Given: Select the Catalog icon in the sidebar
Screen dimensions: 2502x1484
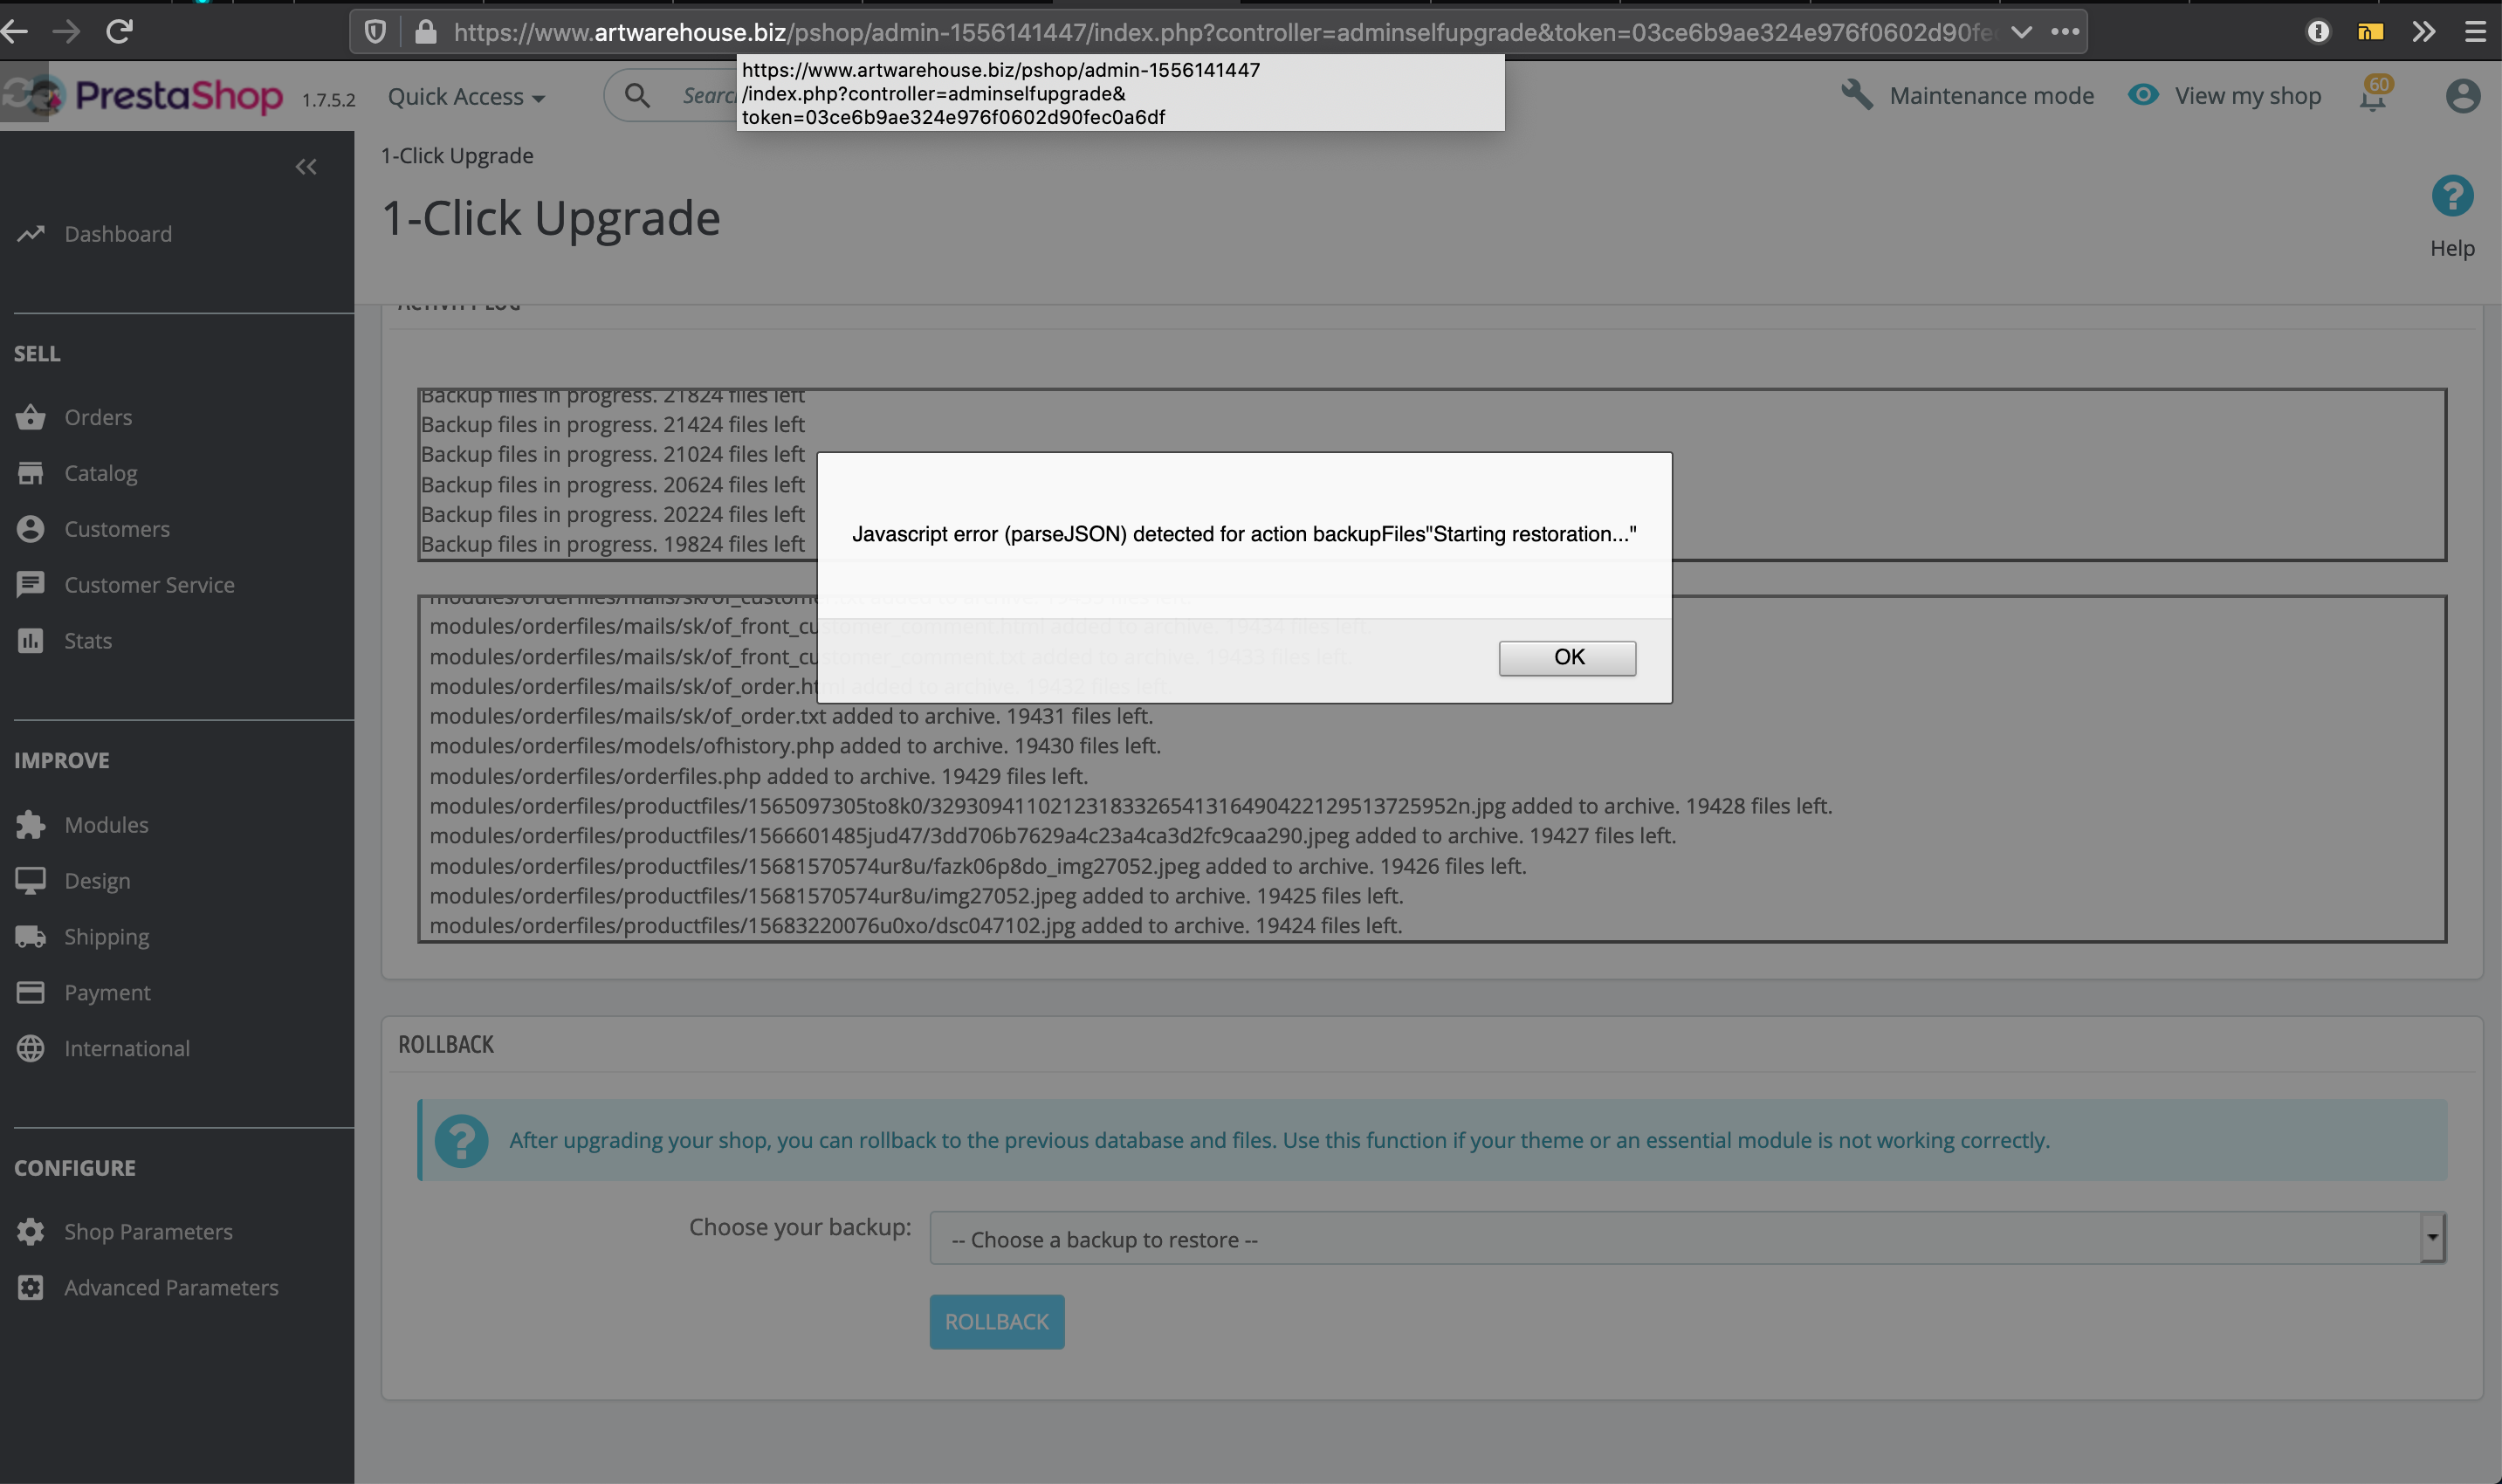Looking at the screenshot, I should (31, 473).
